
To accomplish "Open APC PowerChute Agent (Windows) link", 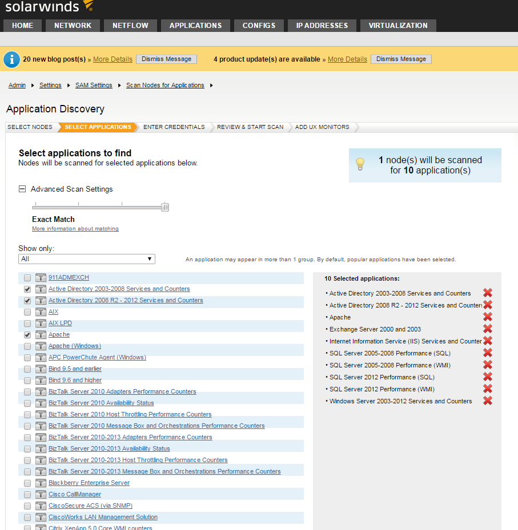I will pos(98,357).
